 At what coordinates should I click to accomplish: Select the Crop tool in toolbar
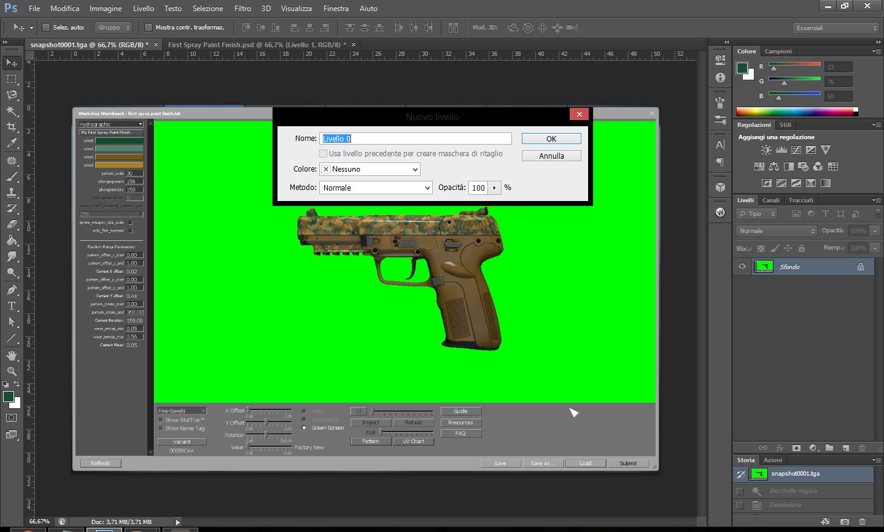[x=12, y=127]
